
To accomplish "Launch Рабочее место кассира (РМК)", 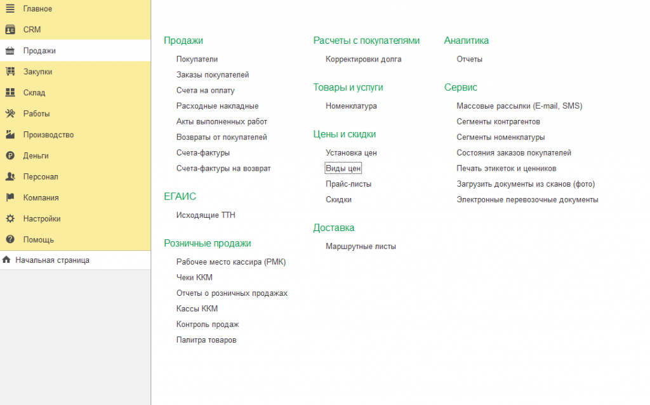I will tap(231, 262).
